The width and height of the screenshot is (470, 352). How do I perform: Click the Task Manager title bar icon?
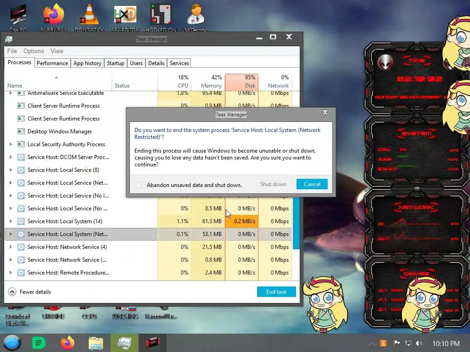9,39
